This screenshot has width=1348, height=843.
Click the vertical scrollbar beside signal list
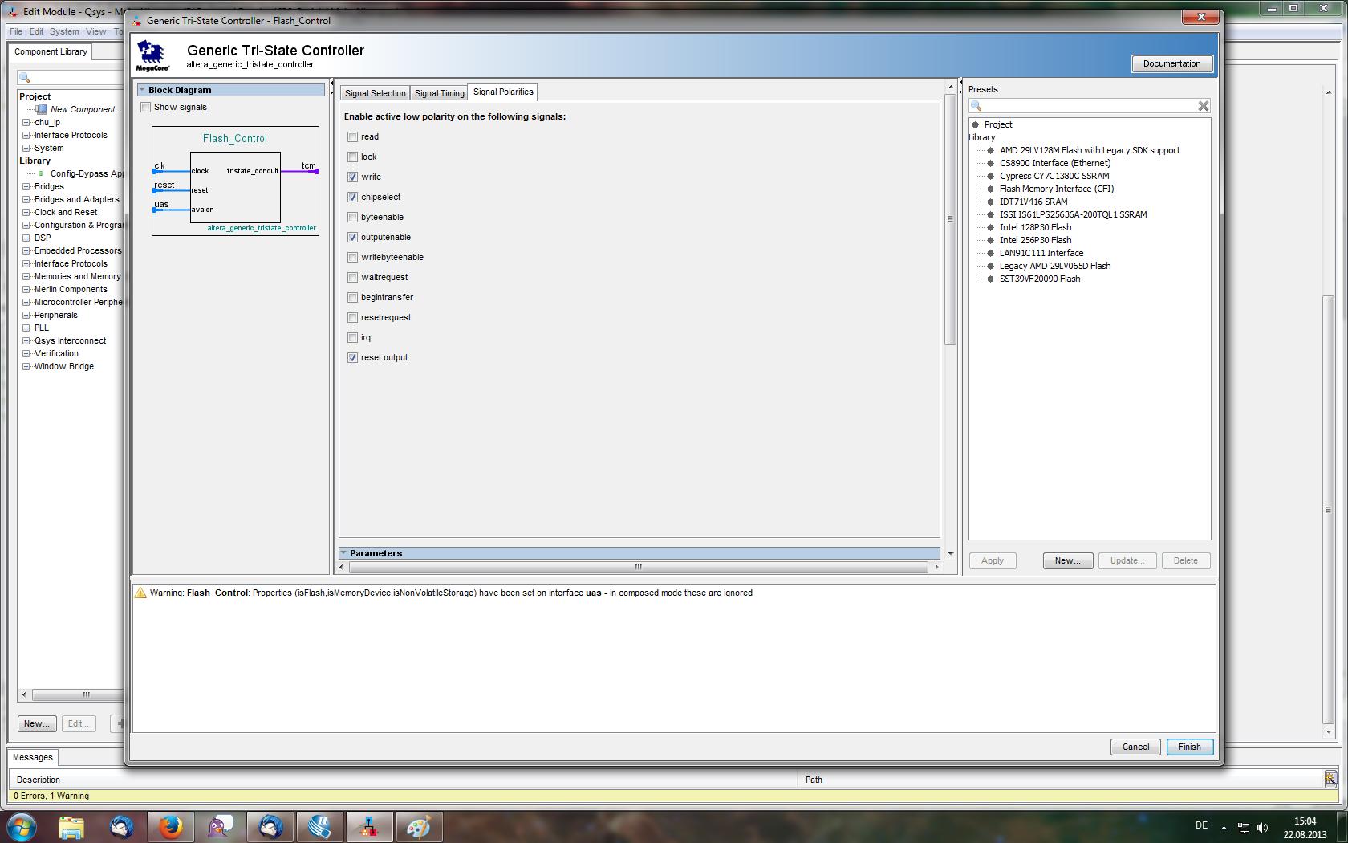950,218
